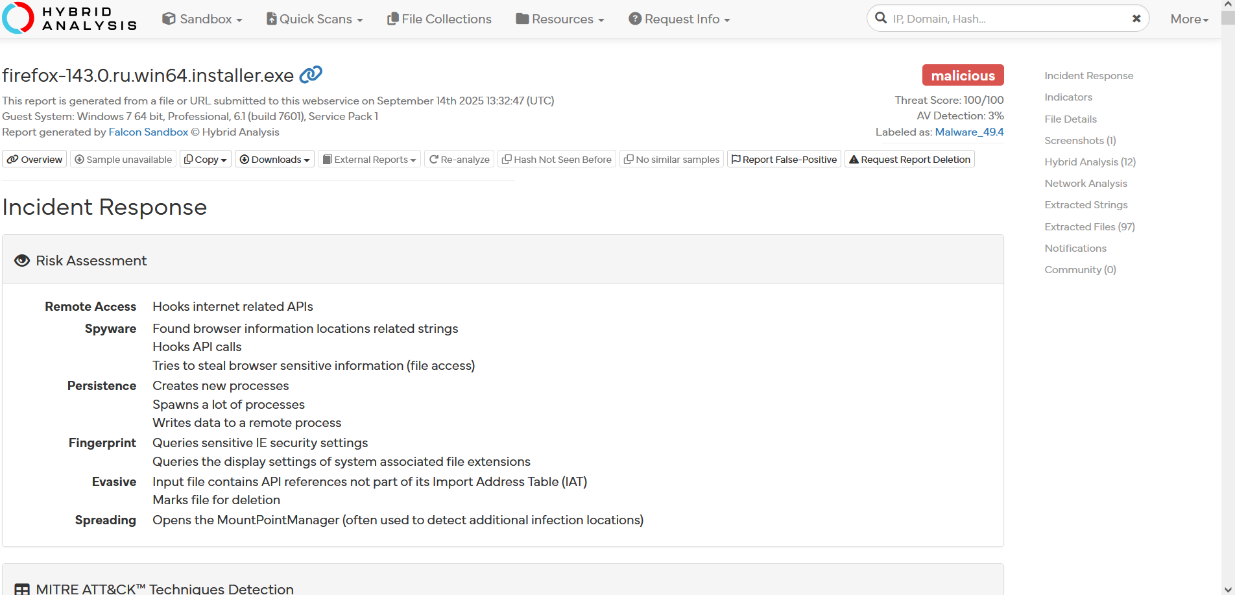Click the malicious verdict badge
The height and width of the screenshot is (595, 1235).
963,75
